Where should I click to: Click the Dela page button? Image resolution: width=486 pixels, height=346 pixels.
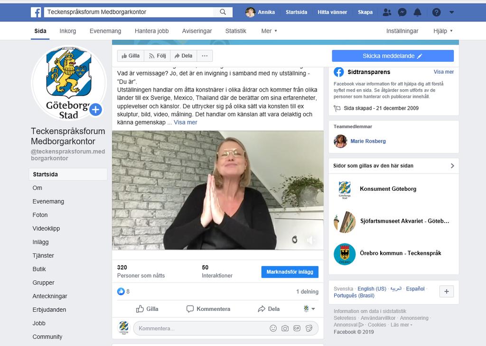click(184, 56)
